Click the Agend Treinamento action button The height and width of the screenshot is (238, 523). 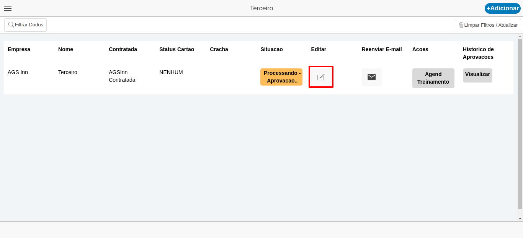click(433, 78)
